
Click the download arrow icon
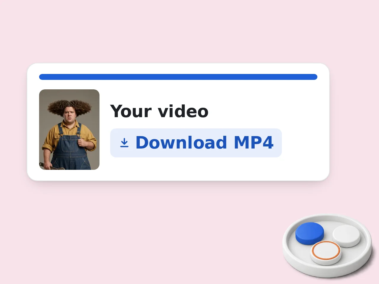124,143
